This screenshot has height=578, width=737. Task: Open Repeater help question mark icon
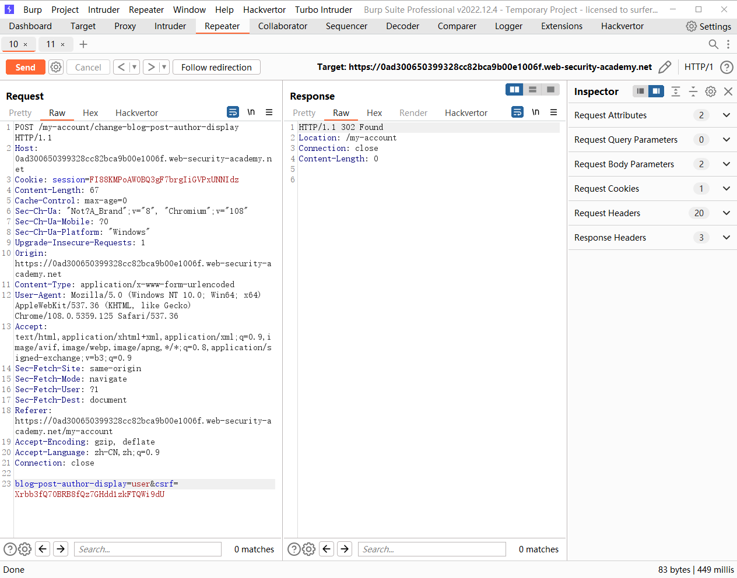click(x=727, y=67)
